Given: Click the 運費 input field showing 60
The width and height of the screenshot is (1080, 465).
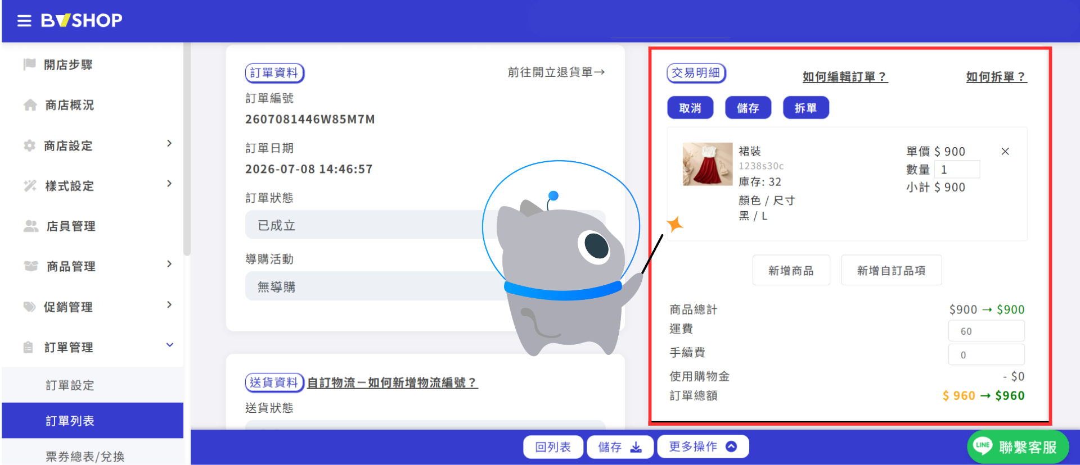Looking at the screenshot, I should (987, 331).
